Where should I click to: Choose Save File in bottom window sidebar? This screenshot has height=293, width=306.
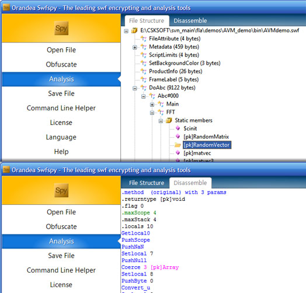point(61,256)
